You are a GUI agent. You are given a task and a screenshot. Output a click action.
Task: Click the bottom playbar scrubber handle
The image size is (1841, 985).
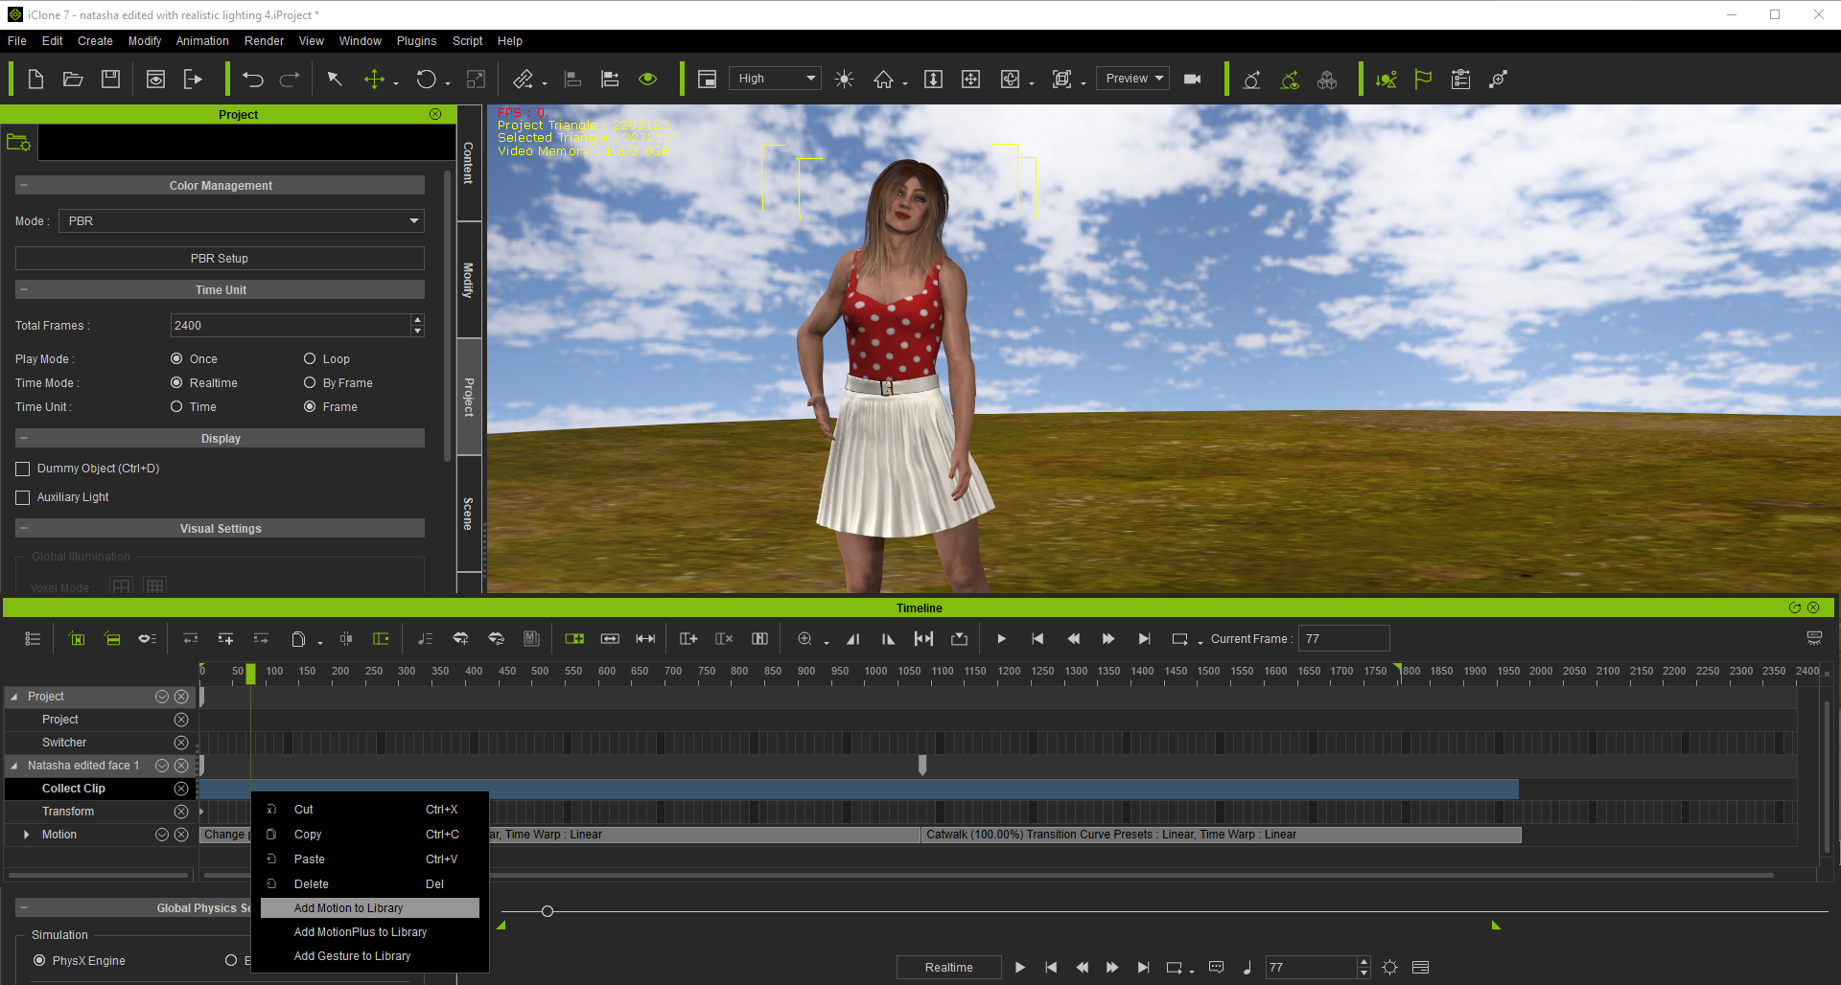click(548, 911)
